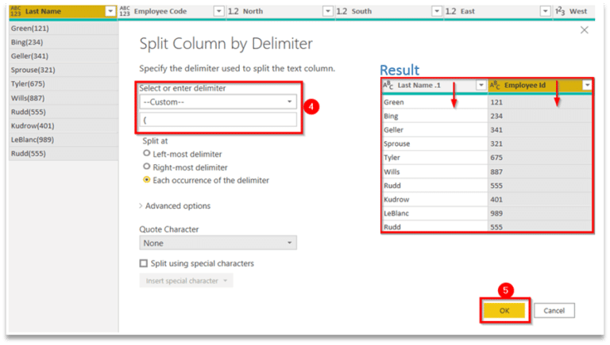Click the West column whole number type icon
Screen dimensions: 610x345
click(x=560, y=11)
